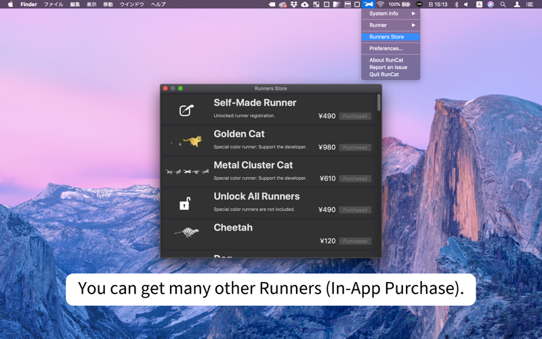This screenshot has height=339, width=542.
Task: Click the Runners Store scrollbar
Action: [379, 103]
